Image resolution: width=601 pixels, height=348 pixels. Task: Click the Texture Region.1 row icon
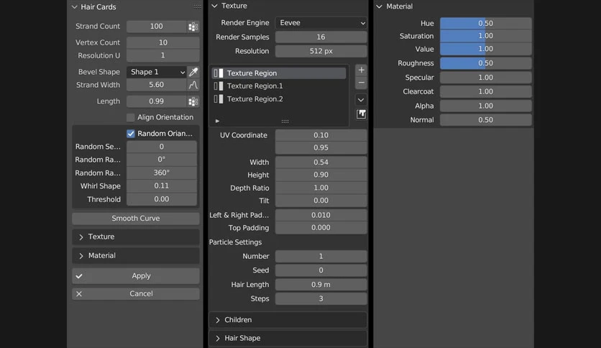(x=219, y=86)
